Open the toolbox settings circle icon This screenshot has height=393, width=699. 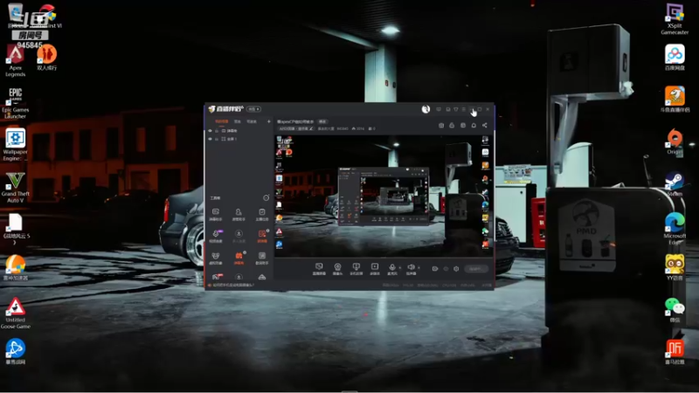pos(266,197)
